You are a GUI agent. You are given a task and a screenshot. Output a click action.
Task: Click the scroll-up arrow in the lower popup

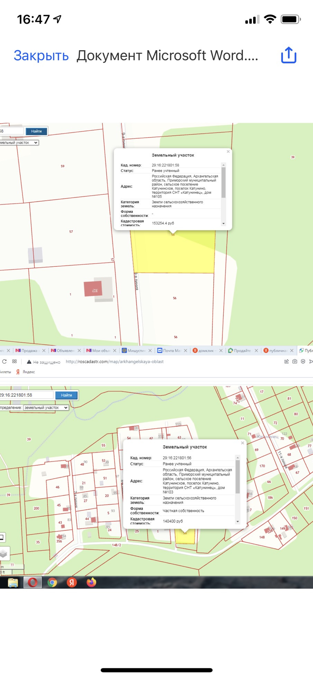point(238,458)
